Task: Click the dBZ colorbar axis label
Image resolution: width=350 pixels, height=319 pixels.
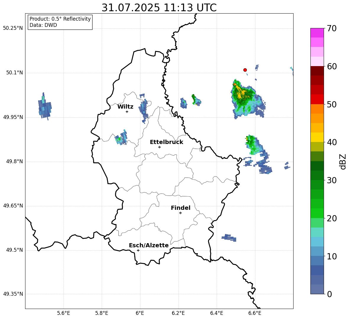Action: click(x=343, y=161)
